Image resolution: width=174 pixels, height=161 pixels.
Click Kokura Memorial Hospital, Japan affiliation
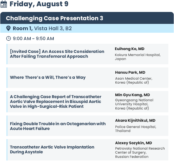(138, 57)
